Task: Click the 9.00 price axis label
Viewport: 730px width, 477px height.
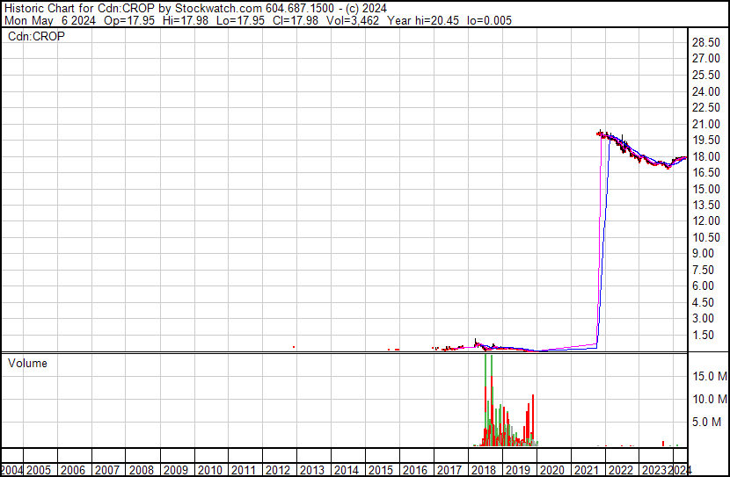Action: pos(703,253)
